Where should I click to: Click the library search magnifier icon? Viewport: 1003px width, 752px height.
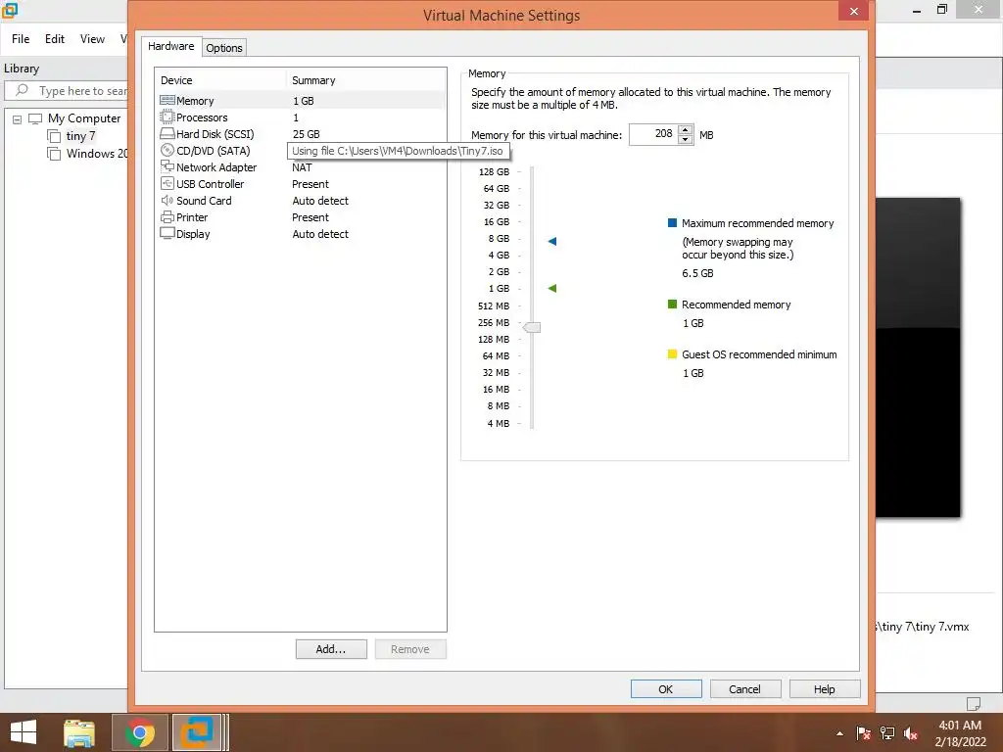tap(22, 90)
